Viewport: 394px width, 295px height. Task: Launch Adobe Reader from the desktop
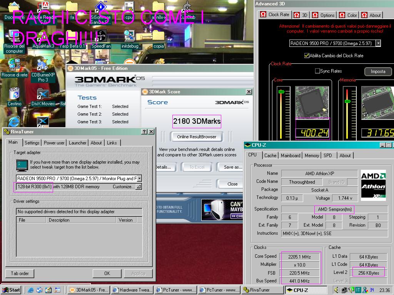pos(43,13)
